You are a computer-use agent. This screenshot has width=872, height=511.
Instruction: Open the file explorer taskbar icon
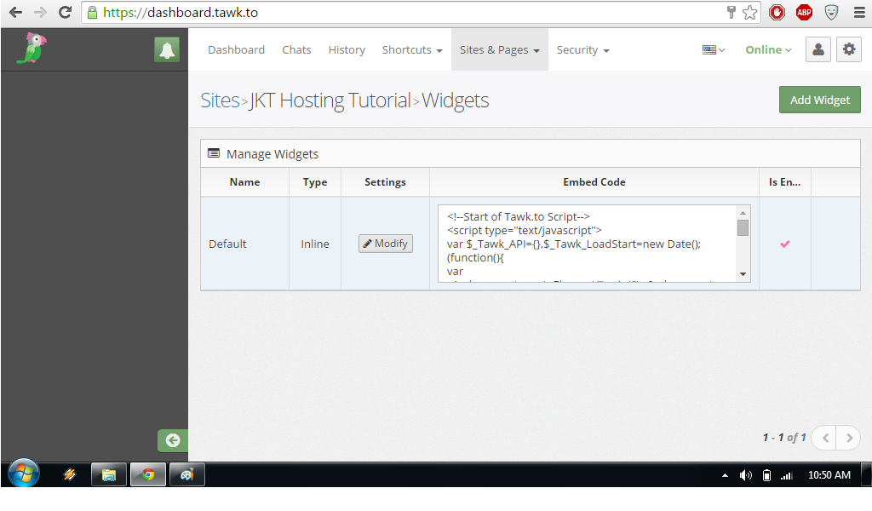[x=108, y=474]
